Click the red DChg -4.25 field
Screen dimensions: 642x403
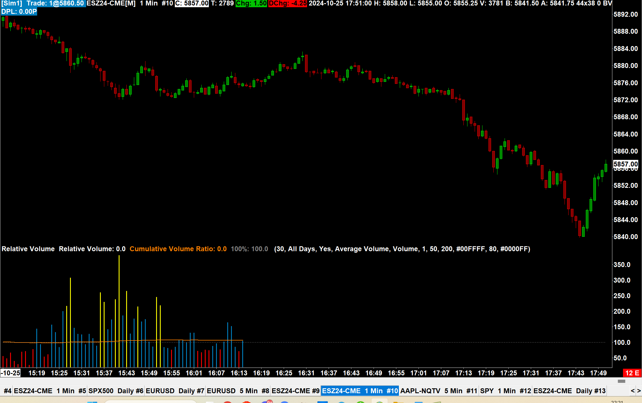[x=287, y=3]
